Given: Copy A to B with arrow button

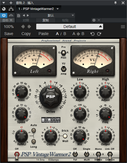Looking at the screenshot, I should pos(78,34).
